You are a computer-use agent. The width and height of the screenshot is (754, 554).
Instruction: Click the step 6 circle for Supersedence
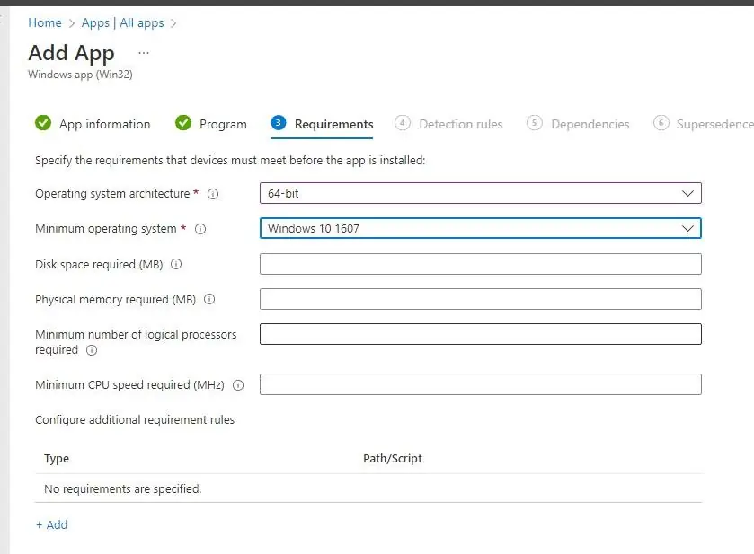click(661, 123)
